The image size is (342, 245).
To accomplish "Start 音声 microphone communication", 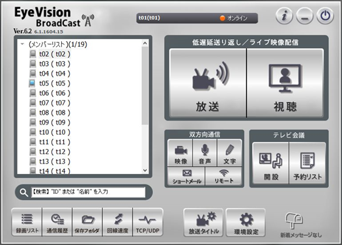I will tap(205, 152).
